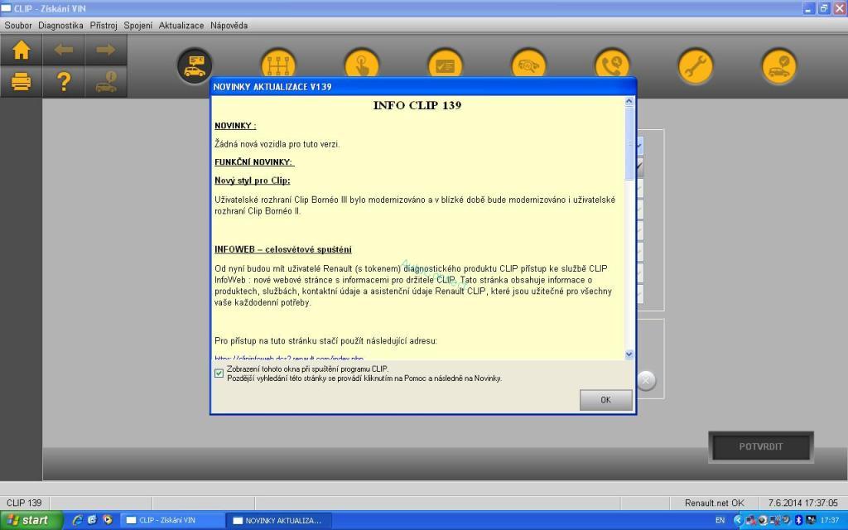The image size is (848, 530).
Task: Untick 'Zobrazení tohoto okna při spuštění' checkbox
Action: (219, 373)
